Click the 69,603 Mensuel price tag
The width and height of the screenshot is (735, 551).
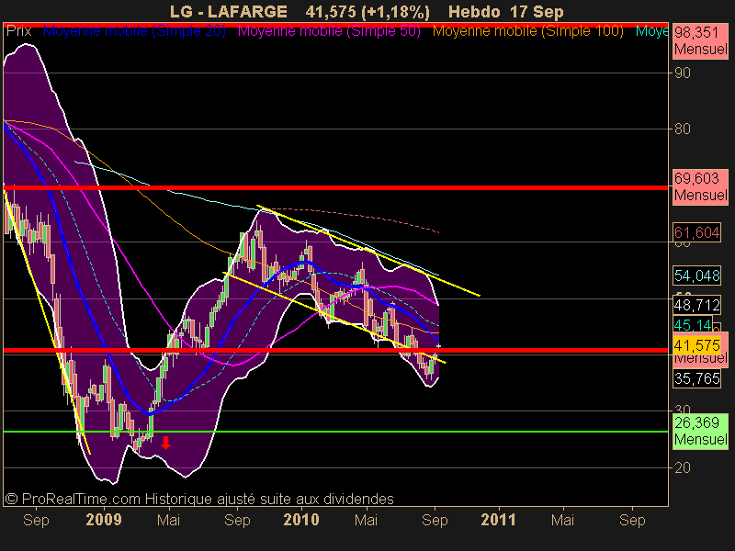700,186
